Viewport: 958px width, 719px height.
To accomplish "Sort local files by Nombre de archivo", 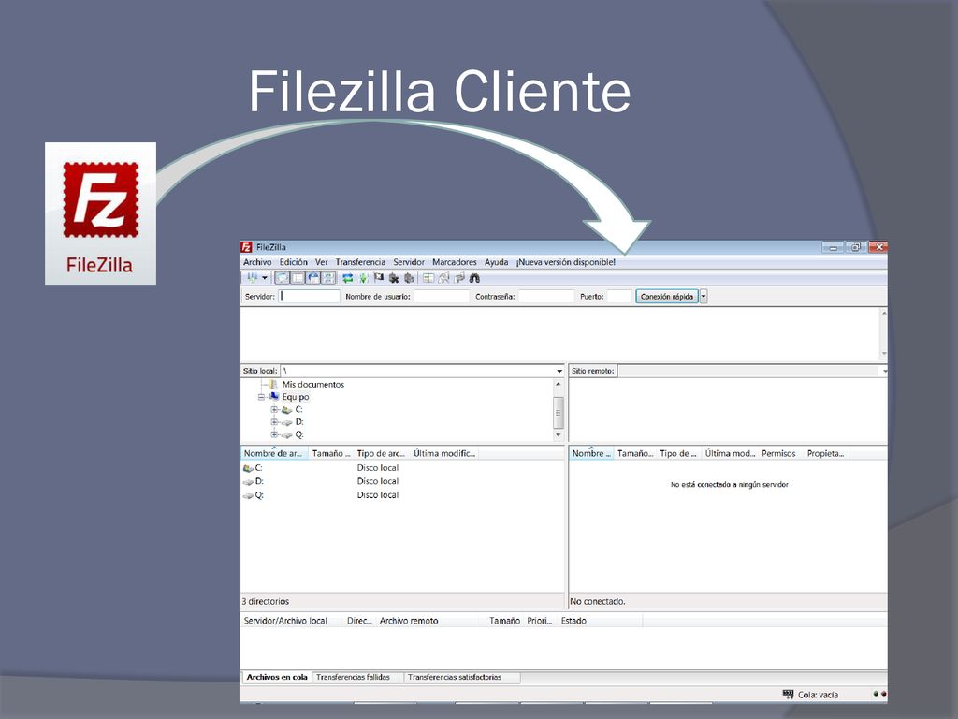I will click(273, 454).
